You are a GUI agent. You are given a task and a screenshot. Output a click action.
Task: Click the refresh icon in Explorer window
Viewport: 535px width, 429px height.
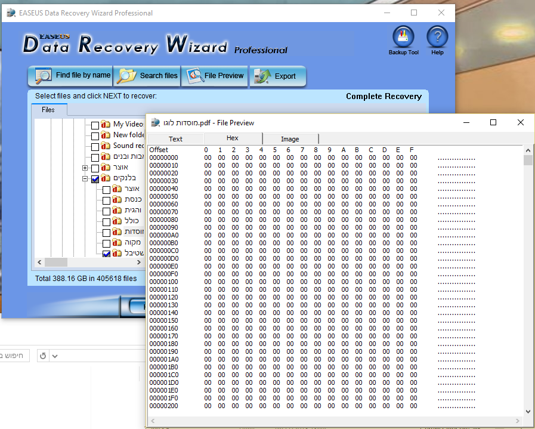tap(43, 356)
